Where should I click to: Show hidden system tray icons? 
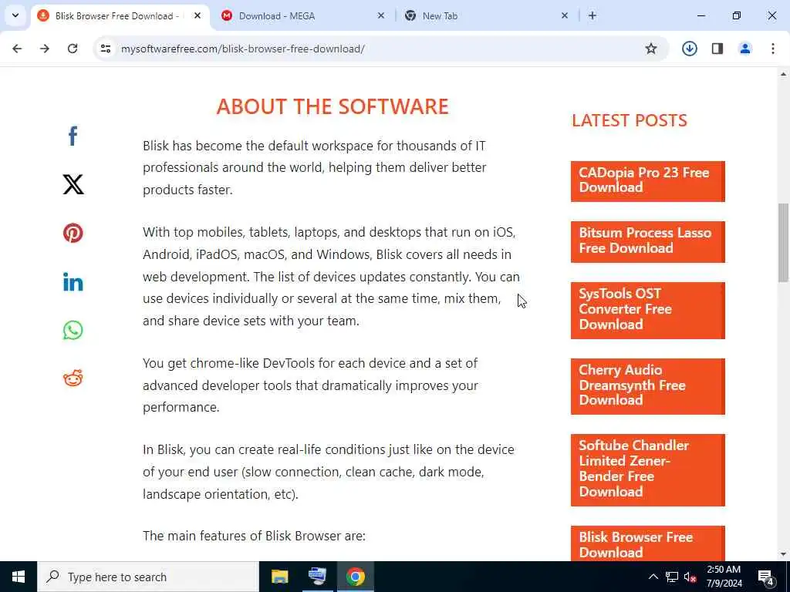coord(653,577)
